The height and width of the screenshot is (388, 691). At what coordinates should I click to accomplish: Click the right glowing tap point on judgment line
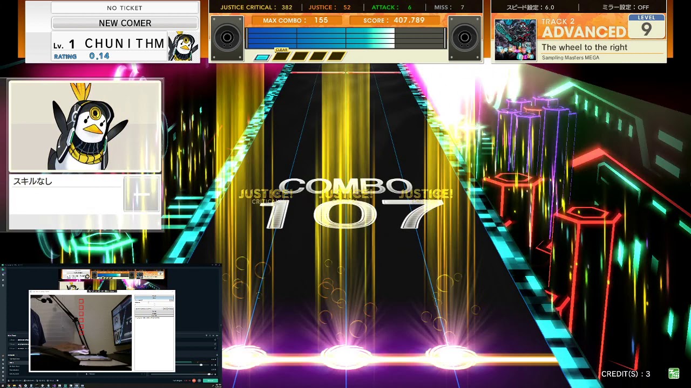[x=450, y=357]
